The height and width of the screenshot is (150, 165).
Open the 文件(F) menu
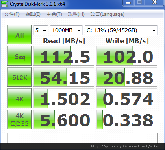(12, 14)
